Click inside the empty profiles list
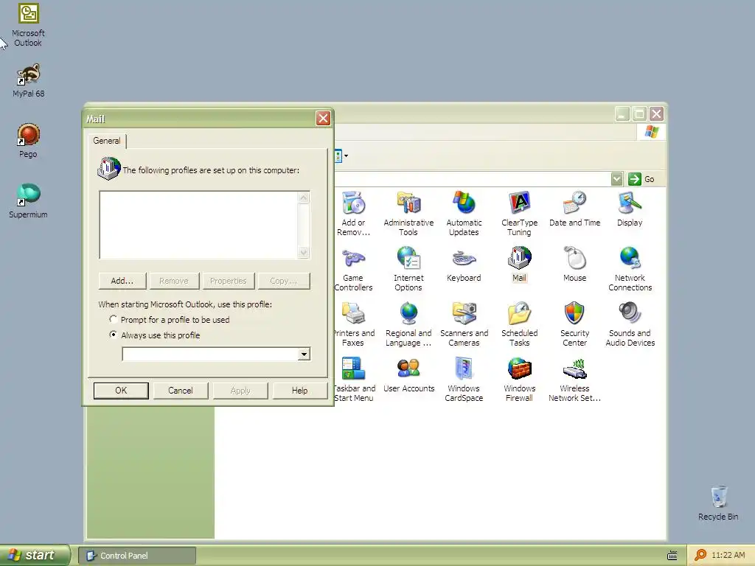This screenshot has height=566, width=755. coord(198,226)
